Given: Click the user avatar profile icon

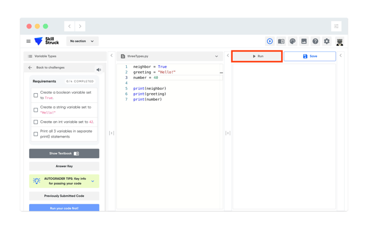Looking at the screenshot, I should pyautogui.click(x=339, y=42).
